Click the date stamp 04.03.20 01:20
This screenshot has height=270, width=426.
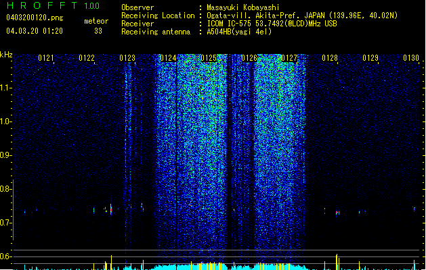click(35, 31)
